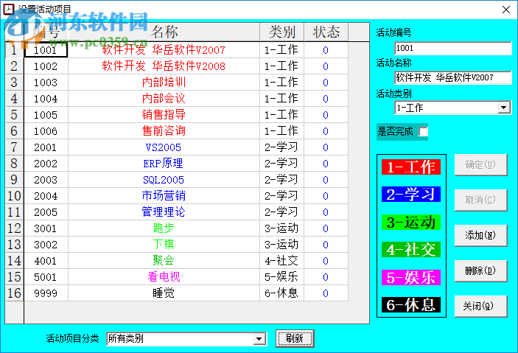Click the 类别 column header

click(281, 32)
